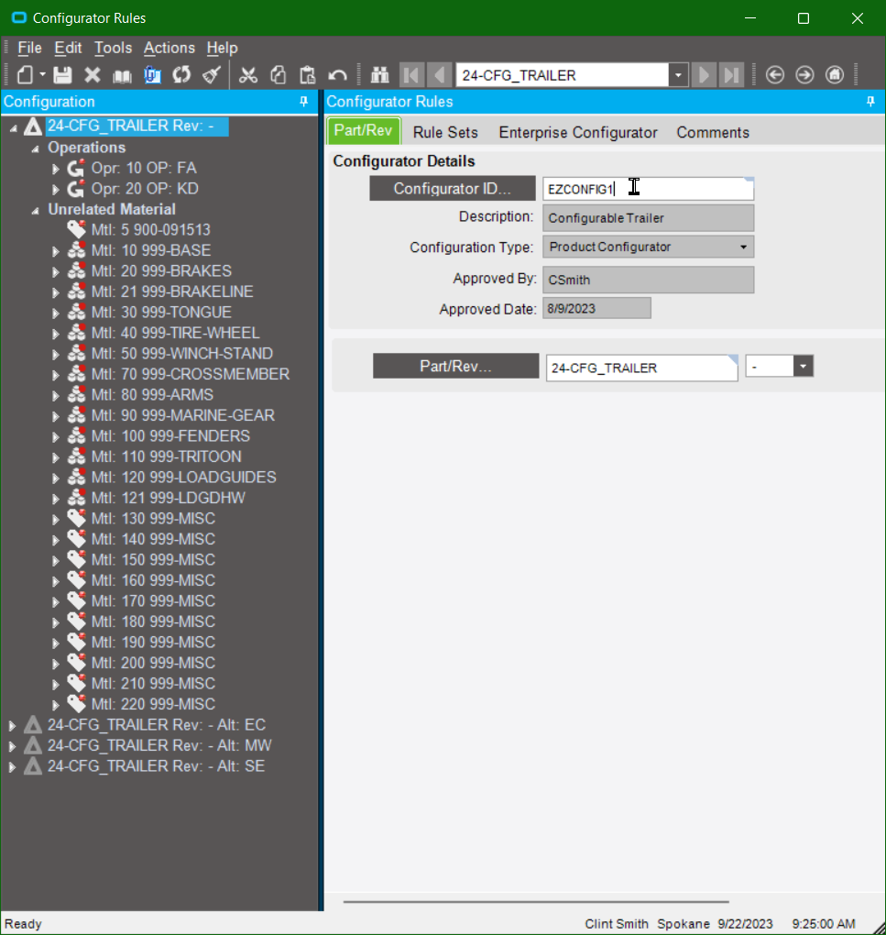This screenshot has width=886, height=935.
Task: Open search using the binoculars icon
Action: 379,74
